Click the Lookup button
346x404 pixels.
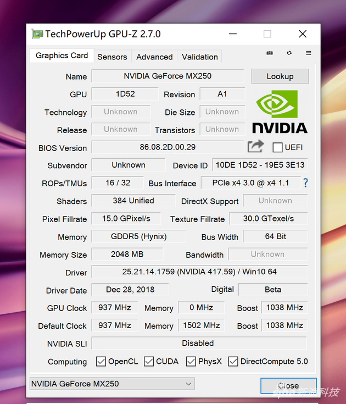click(280, 76)
